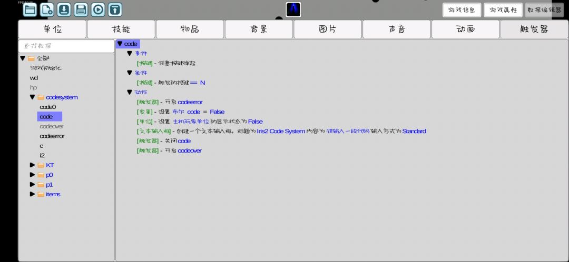Select the 触发的按键 == N condition line
Viewport: 569px width, 262px height.
pyautogui.click(x=171, y=83)
